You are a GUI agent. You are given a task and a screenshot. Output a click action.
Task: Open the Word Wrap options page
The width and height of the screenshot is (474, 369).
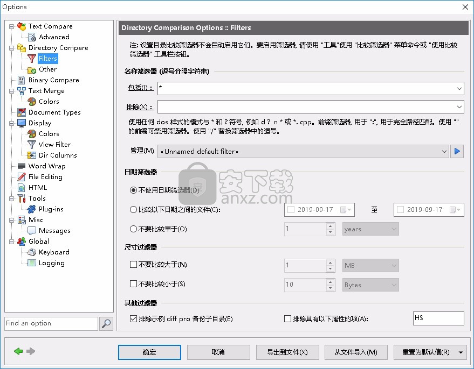47,166
